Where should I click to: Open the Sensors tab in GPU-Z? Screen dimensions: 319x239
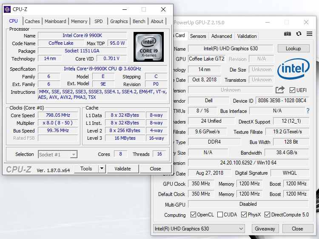point(198,36)
